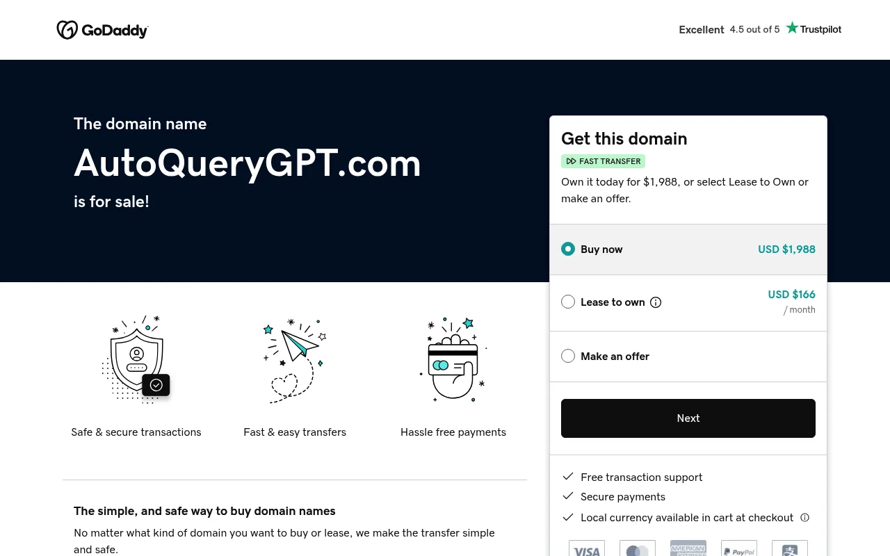The image size is (890, 556).
Task: Click the Alipay payment icon
Action: pos(790,548)
